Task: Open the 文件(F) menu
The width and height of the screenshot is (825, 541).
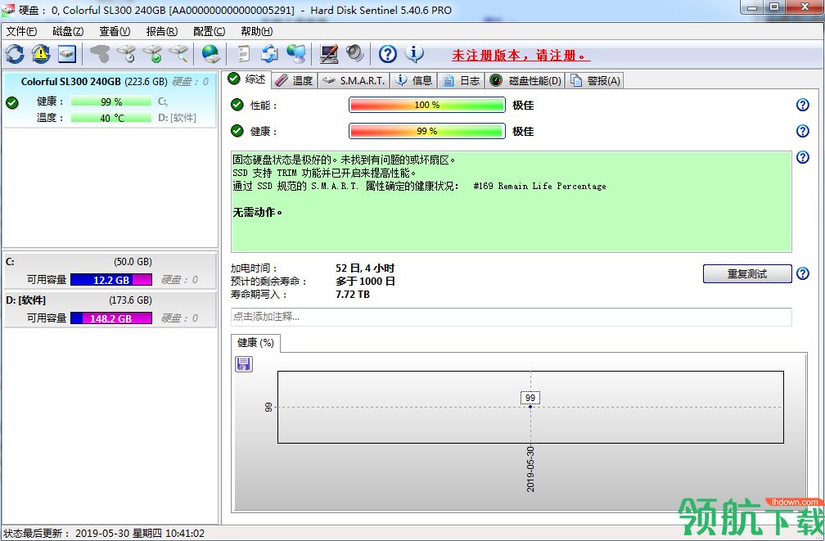Action: [21, 31]
